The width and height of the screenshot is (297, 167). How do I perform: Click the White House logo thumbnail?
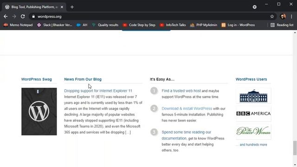tap(253, 96)
